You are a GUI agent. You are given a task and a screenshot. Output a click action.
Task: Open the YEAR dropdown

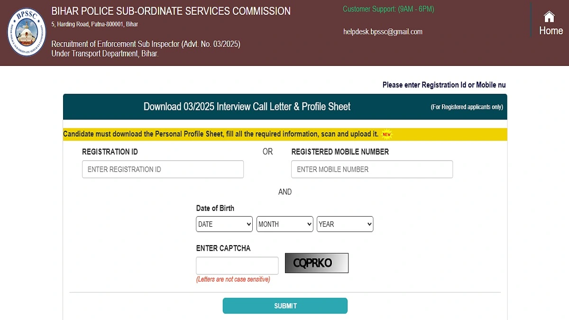pos(345,224)
